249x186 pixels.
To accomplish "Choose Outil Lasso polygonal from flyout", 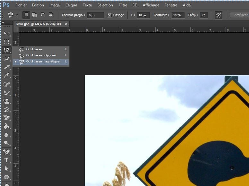I will [41, 55].
